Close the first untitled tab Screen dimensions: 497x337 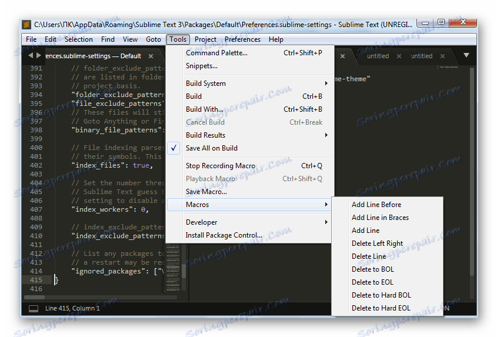399,56
